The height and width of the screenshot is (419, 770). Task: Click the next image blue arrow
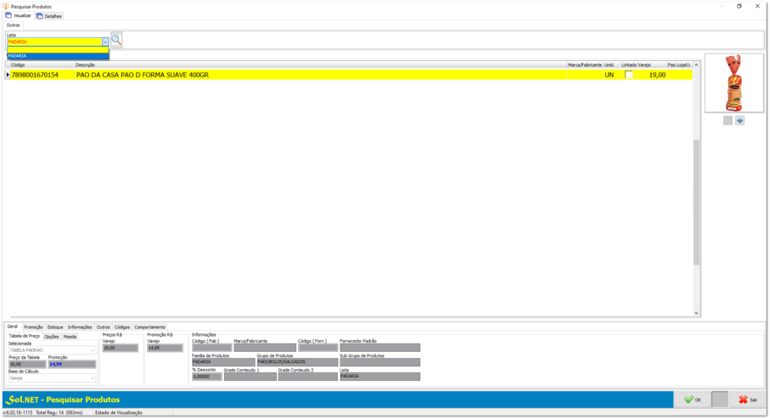tap(739, 120)
